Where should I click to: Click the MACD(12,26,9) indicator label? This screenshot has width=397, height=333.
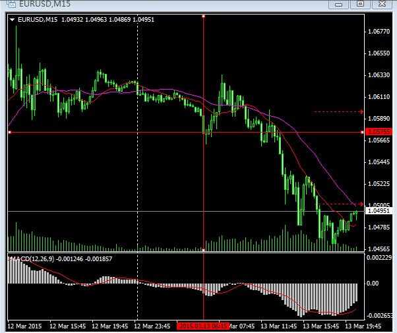tap(33, 258)
